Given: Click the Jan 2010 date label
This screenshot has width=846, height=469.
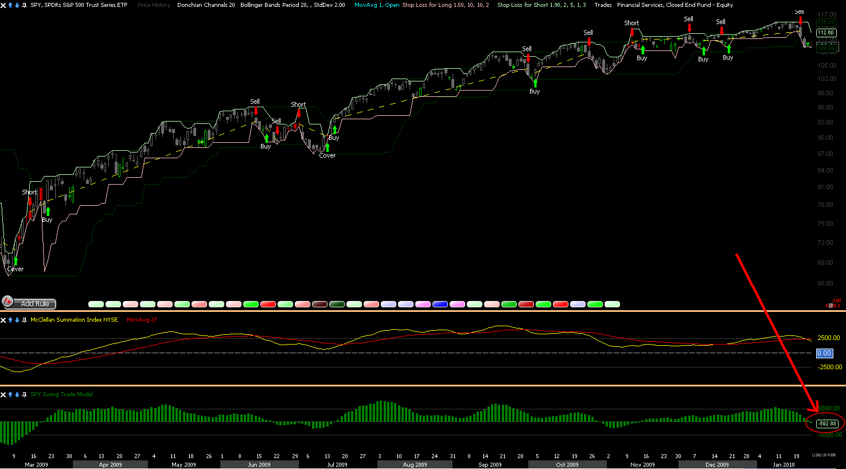Looking at the screenshot, I should click(784, 465).
